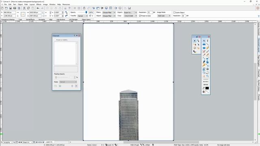Open the Link Manager palette tab
The height and width of the screenshot is (146, 260).
(73, 19)
